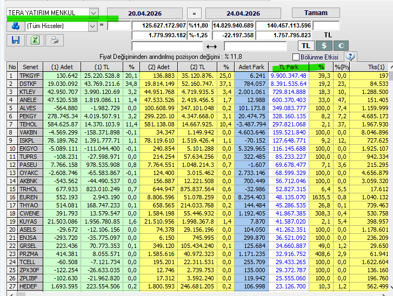Image resolution: width=393 pixels, height=296 pixels.
Task: Click the 24.04.2026 end date button
Action: 243,14
